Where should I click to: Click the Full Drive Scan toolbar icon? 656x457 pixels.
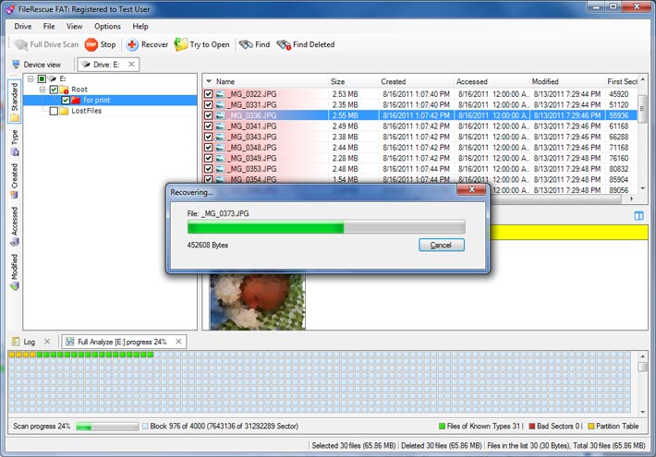(x=20, y=44)
